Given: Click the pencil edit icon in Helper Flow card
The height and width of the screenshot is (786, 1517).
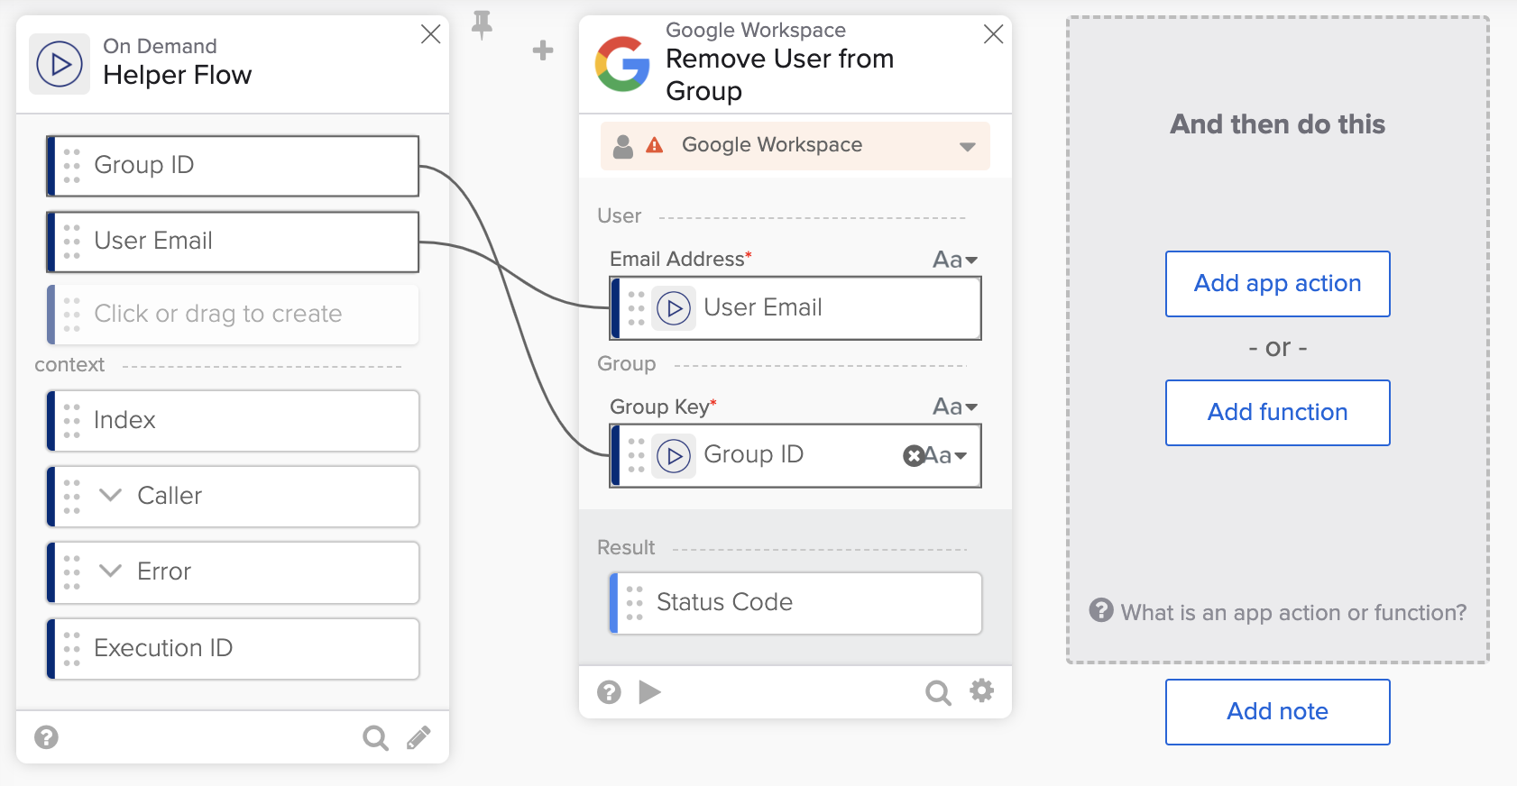Looking at the screenshot, I should [x=418, y=738].
